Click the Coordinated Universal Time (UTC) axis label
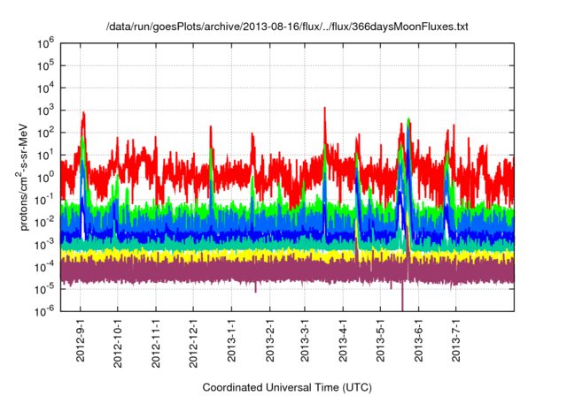 pyautogui.click(x=288, y=387)
